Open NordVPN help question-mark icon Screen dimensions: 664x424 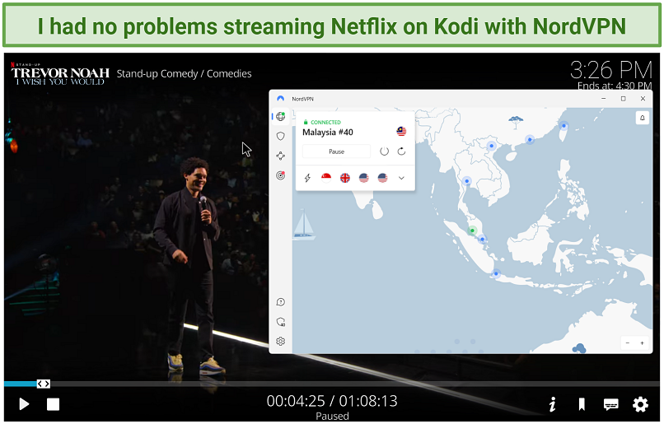281,301
